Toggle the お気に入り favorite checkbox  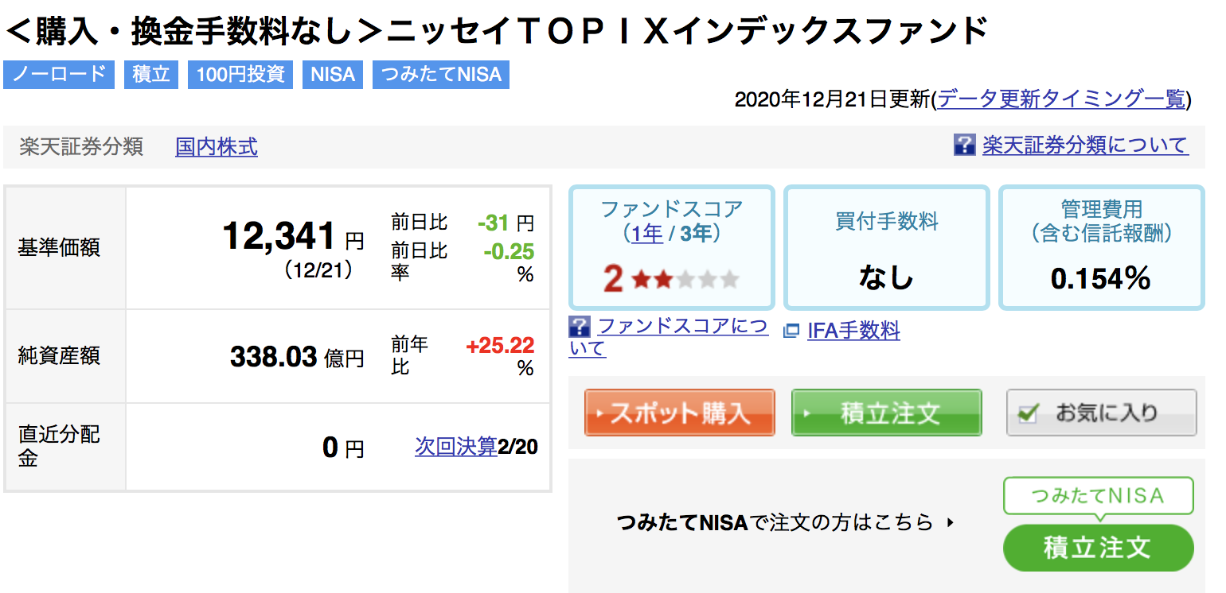click(1029, 413)
